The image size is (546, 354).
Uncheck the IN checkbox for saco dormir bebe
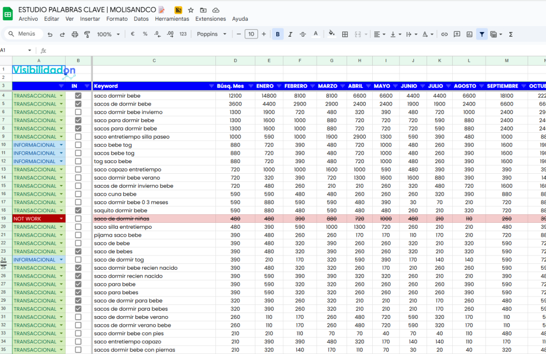coord(78,96)
